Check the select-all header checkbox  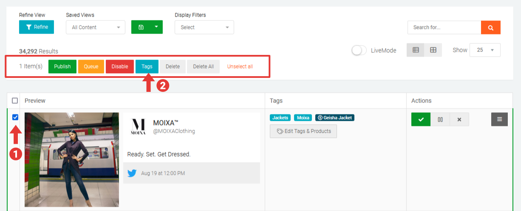coord(15,101)
